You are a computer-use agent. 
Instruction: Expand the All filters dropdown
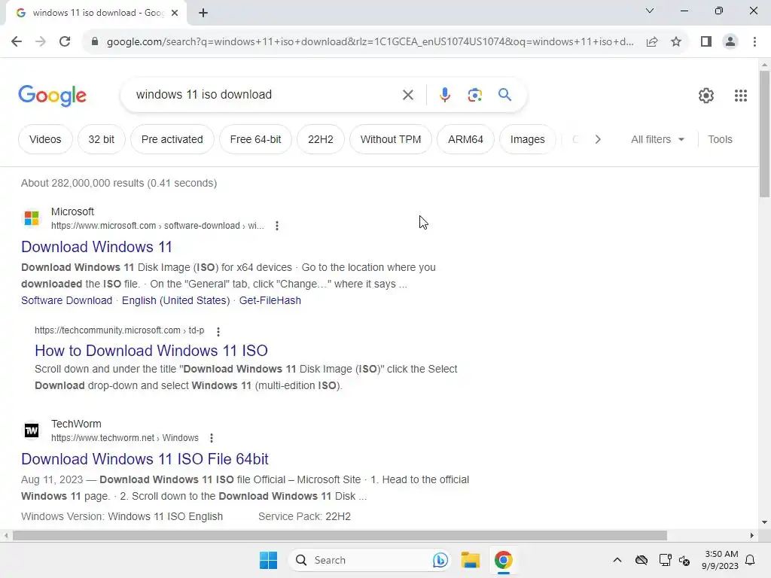(x=657, y=139)
